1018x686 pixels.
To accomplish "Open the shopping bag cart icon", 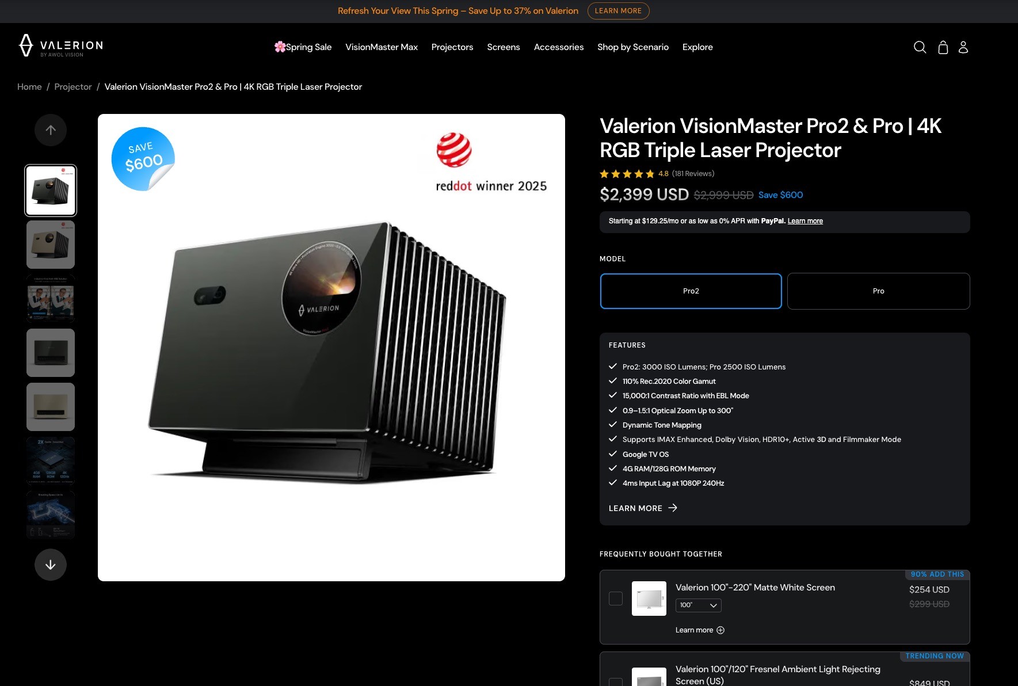I will 943,47.
